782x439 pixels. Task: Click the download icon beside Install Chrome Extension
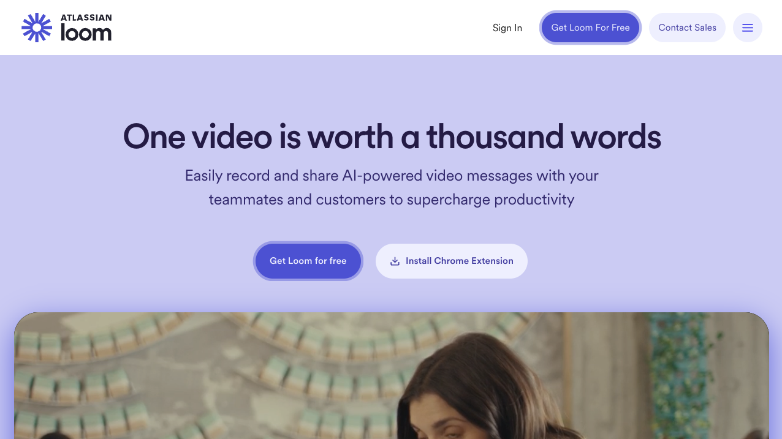395,261
